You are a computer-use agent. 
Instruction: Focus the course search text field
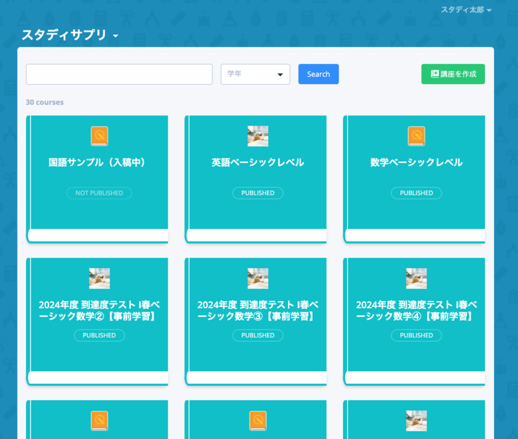point(119,74)
